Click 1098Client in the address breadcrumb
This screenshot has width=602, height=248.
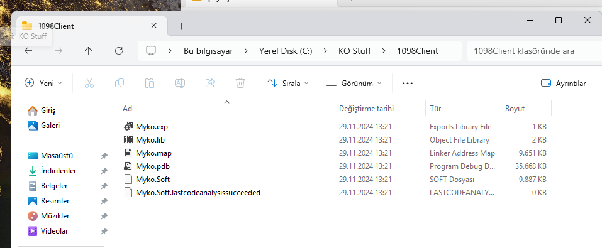417,51
